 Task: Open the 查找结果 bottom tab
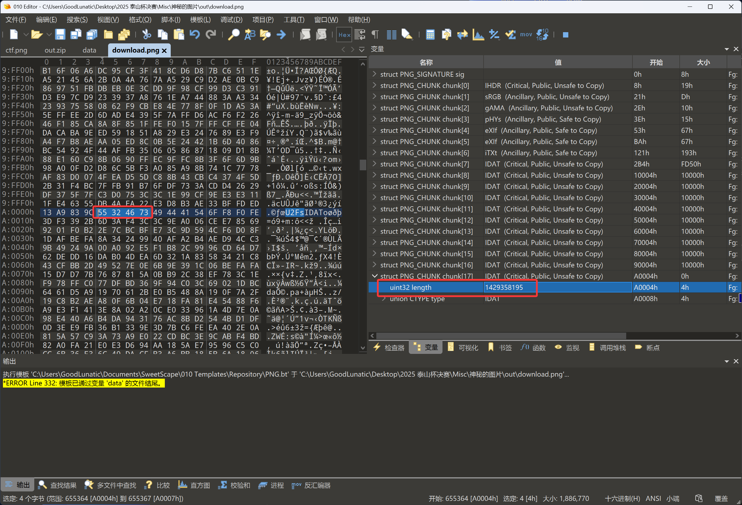point(58,485)
